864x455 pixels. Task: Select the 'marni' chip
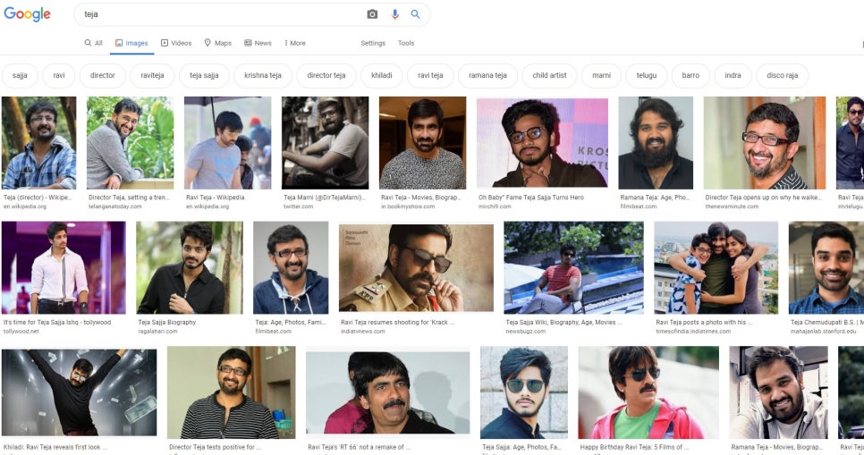pyautogui.click(x=601, y=75)
